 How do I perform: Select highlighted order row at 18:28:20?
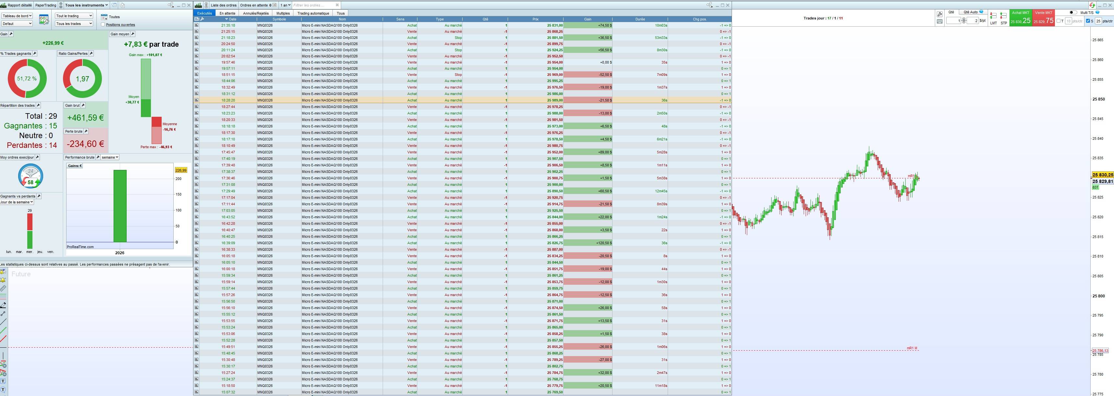462,100
